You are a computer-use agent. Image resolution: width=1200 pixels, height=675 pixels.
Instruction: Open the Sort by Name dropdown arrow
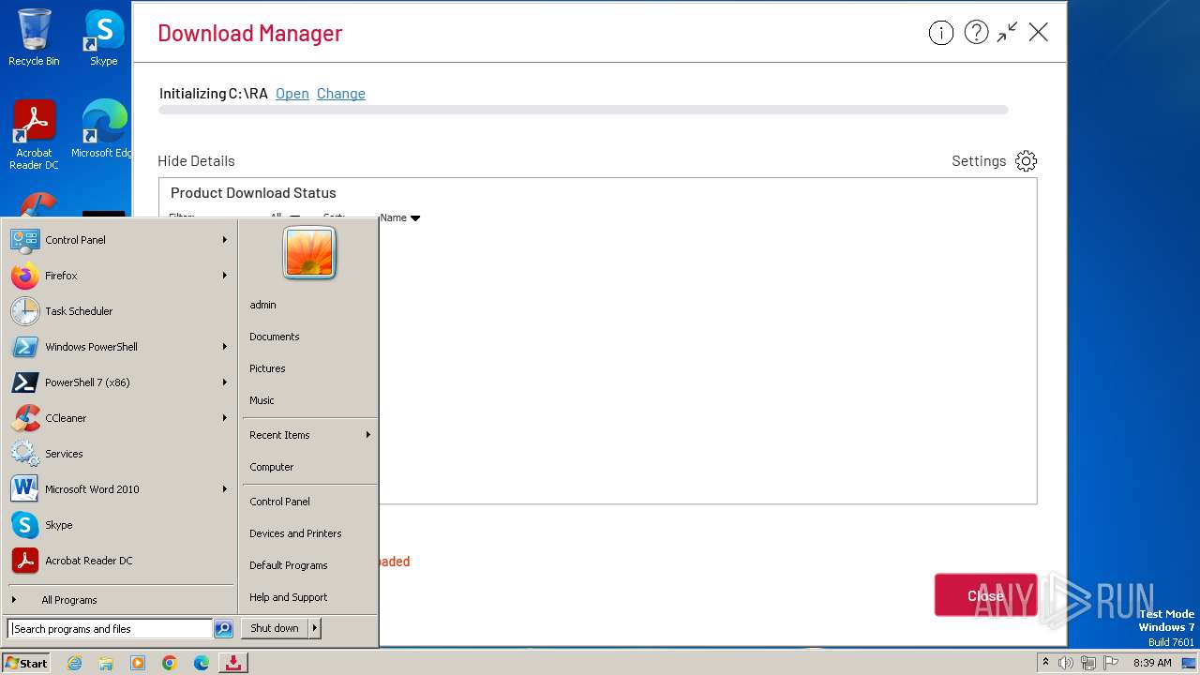(415, 218)
